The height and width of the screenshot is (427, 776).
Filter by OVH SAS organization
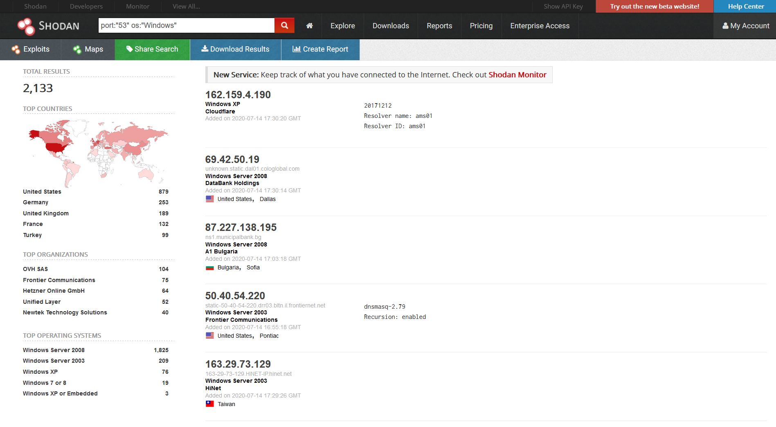pyautogui.click(x=36, y=269)
